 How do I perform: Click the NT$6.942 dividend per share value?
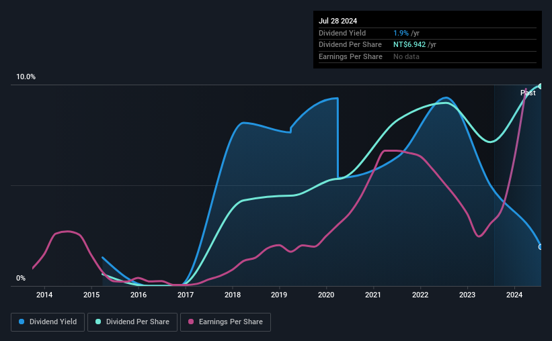(409, 45)
